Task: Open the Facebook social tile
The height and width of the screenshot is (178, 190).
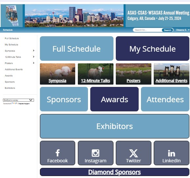Action: click(x=58, y=153)
